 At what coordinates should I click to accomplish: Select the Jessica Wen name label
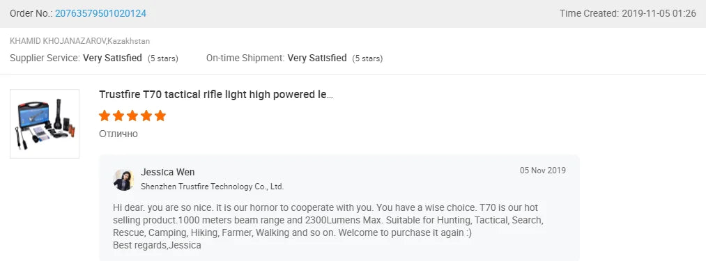coord(167,172)
